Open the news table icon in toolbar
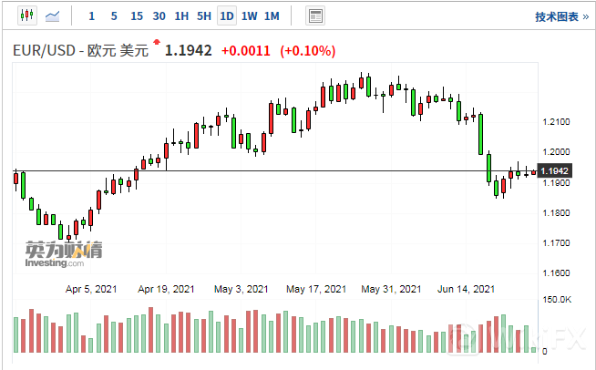This screenshot has width=596, height=370. 315,15
